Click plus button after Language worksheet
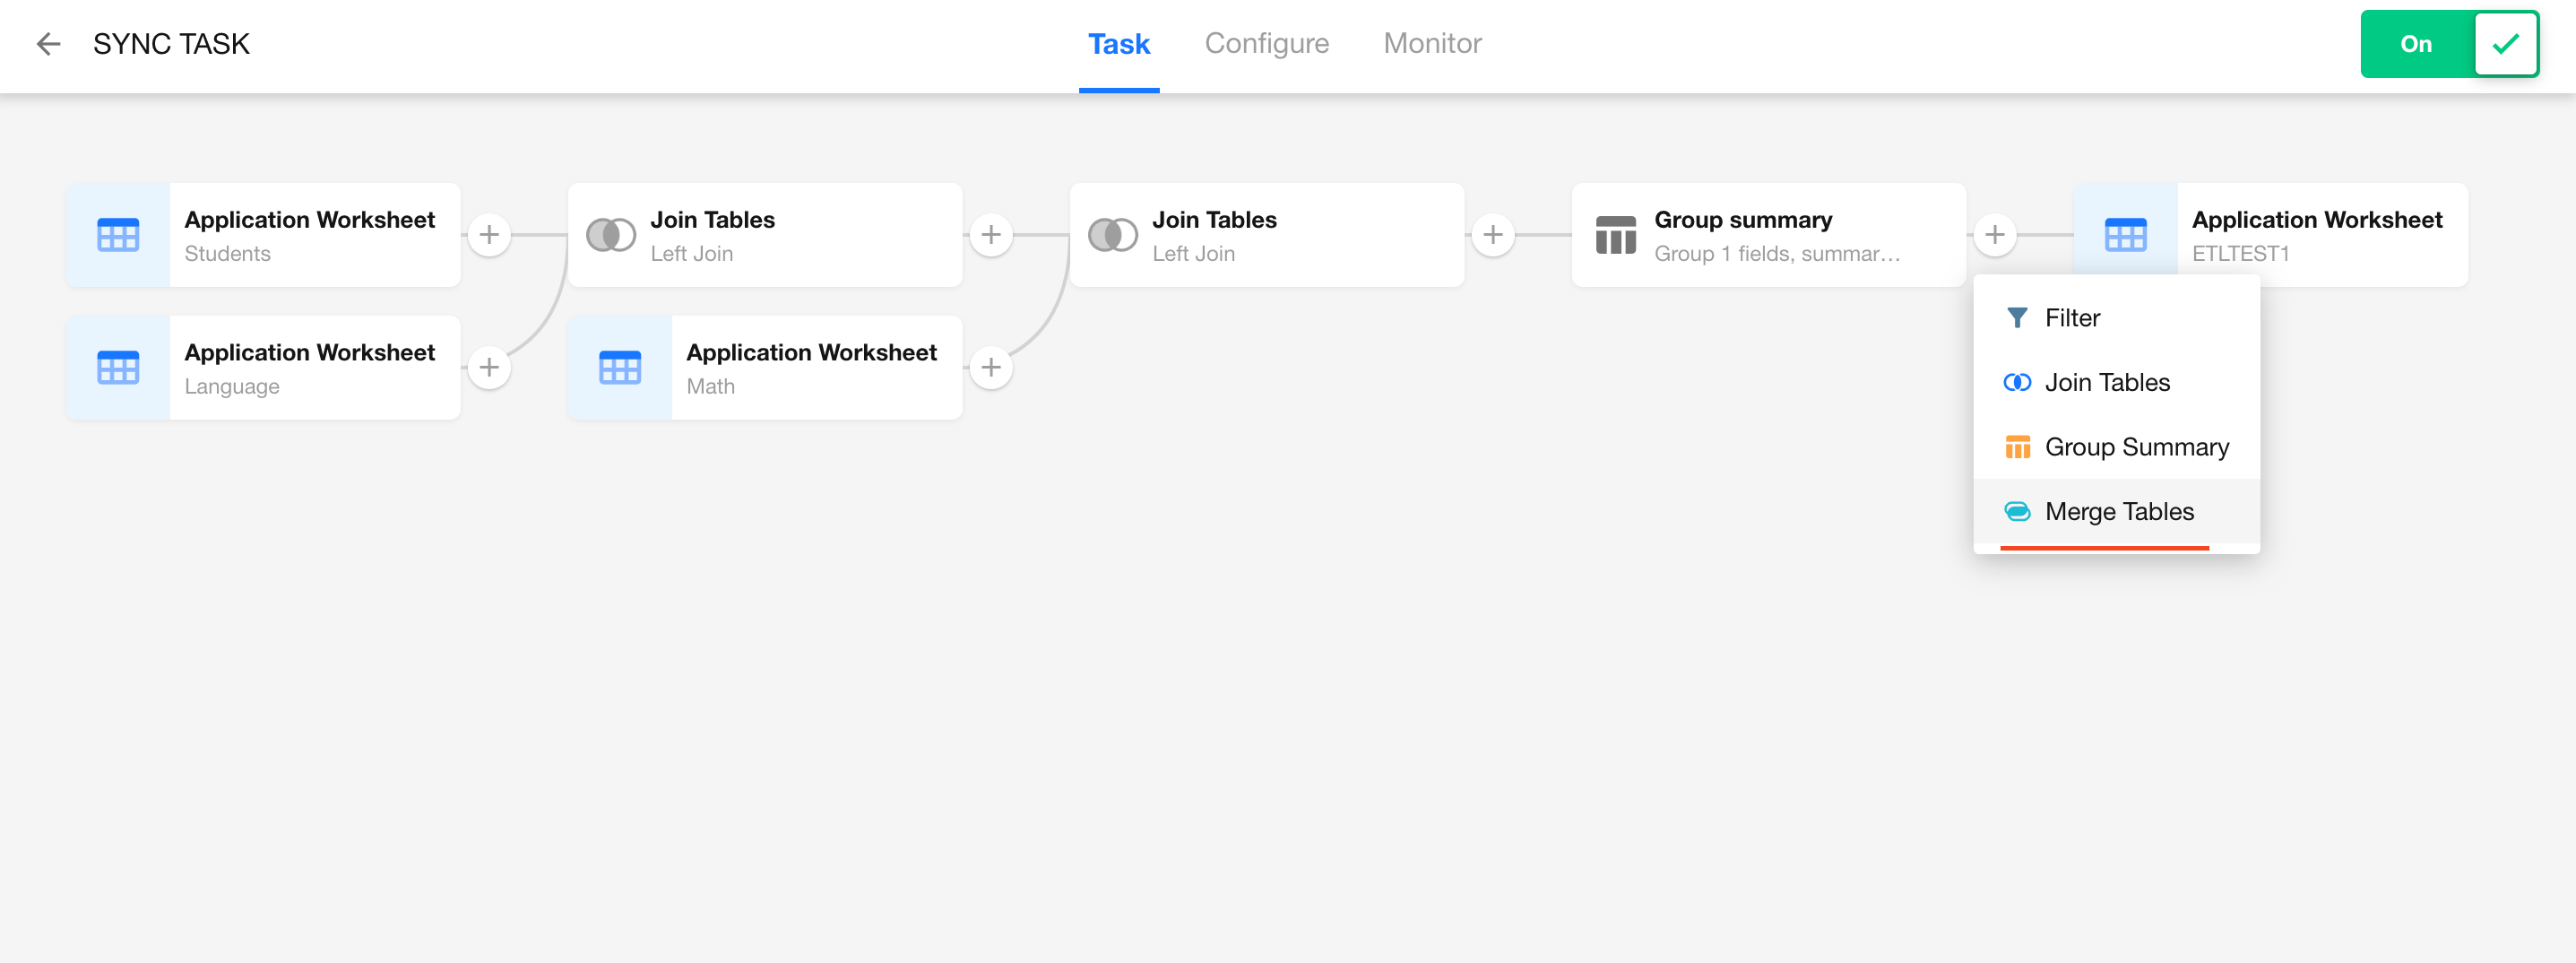The height and width of the screenshot is (963, 2576). pos(489,368)
